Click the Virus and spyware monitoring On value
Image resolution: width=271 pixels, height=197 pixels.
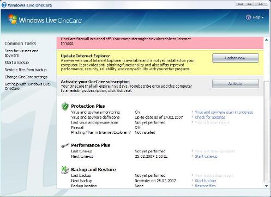137,112
